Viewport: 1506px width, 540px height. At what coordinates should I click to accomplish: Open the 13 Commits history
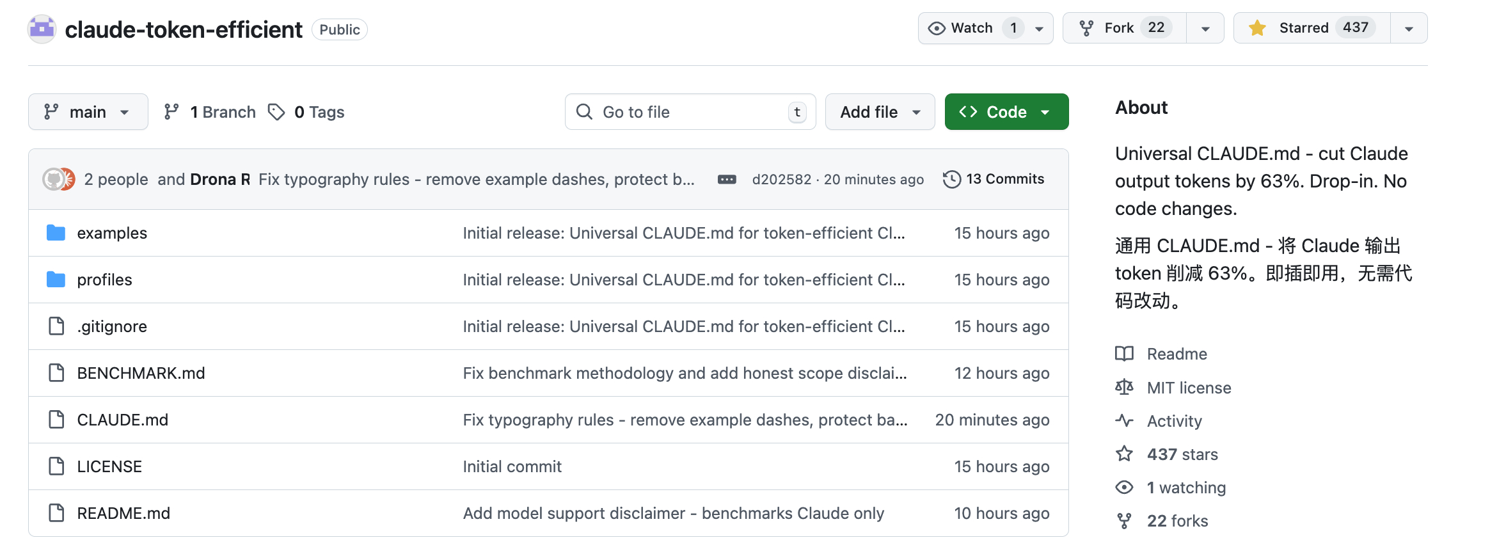(x=994, y=179)
